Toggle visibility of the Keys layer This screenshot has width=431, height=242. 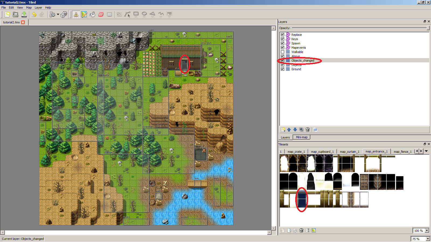coord(283,39)
